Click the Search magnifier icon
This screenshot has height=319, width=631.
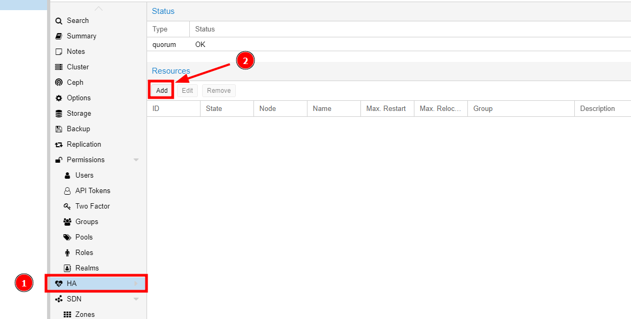point(59,21)
